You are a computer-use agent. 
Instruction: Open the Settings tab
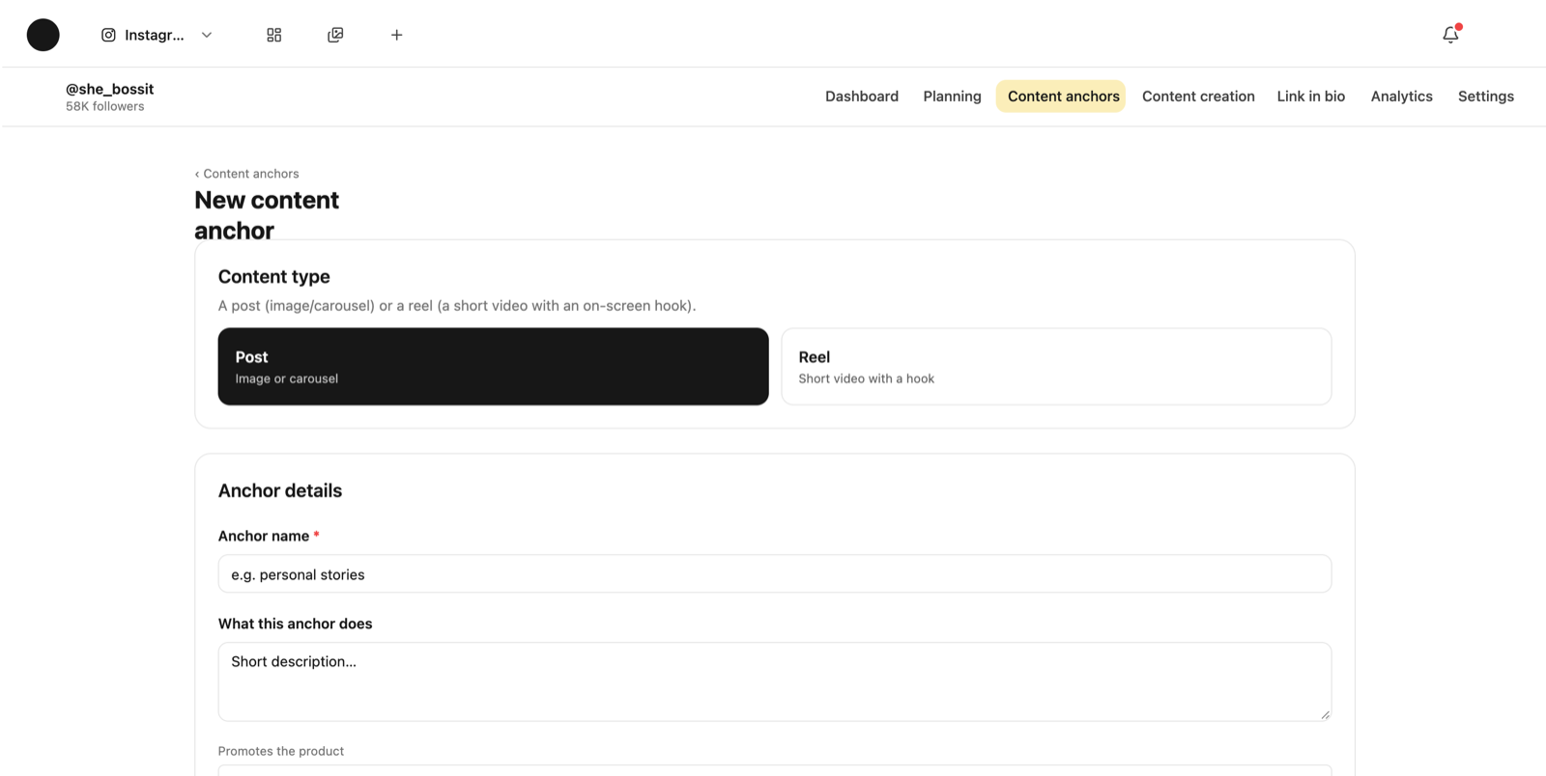(1486, 97)
